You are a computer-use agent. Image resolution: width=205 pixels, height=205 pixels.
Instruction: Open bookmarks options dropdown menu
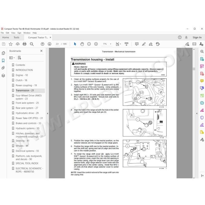click(x=12, y=58)
